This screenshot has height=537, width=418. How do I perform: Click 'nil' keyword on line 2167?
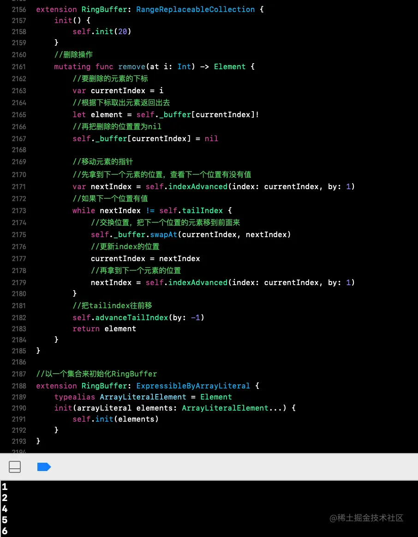coord(211,139)
